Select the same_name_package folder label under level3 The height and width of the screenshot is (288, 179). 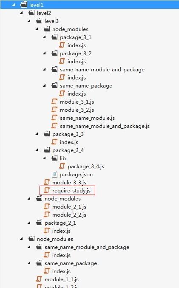click(x=86, y=86)
